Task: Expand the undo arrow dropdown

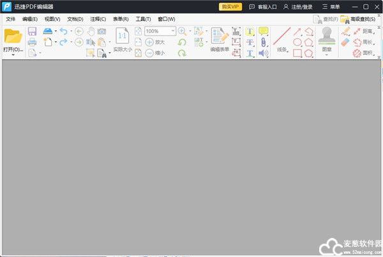Action: coord(71,31)
